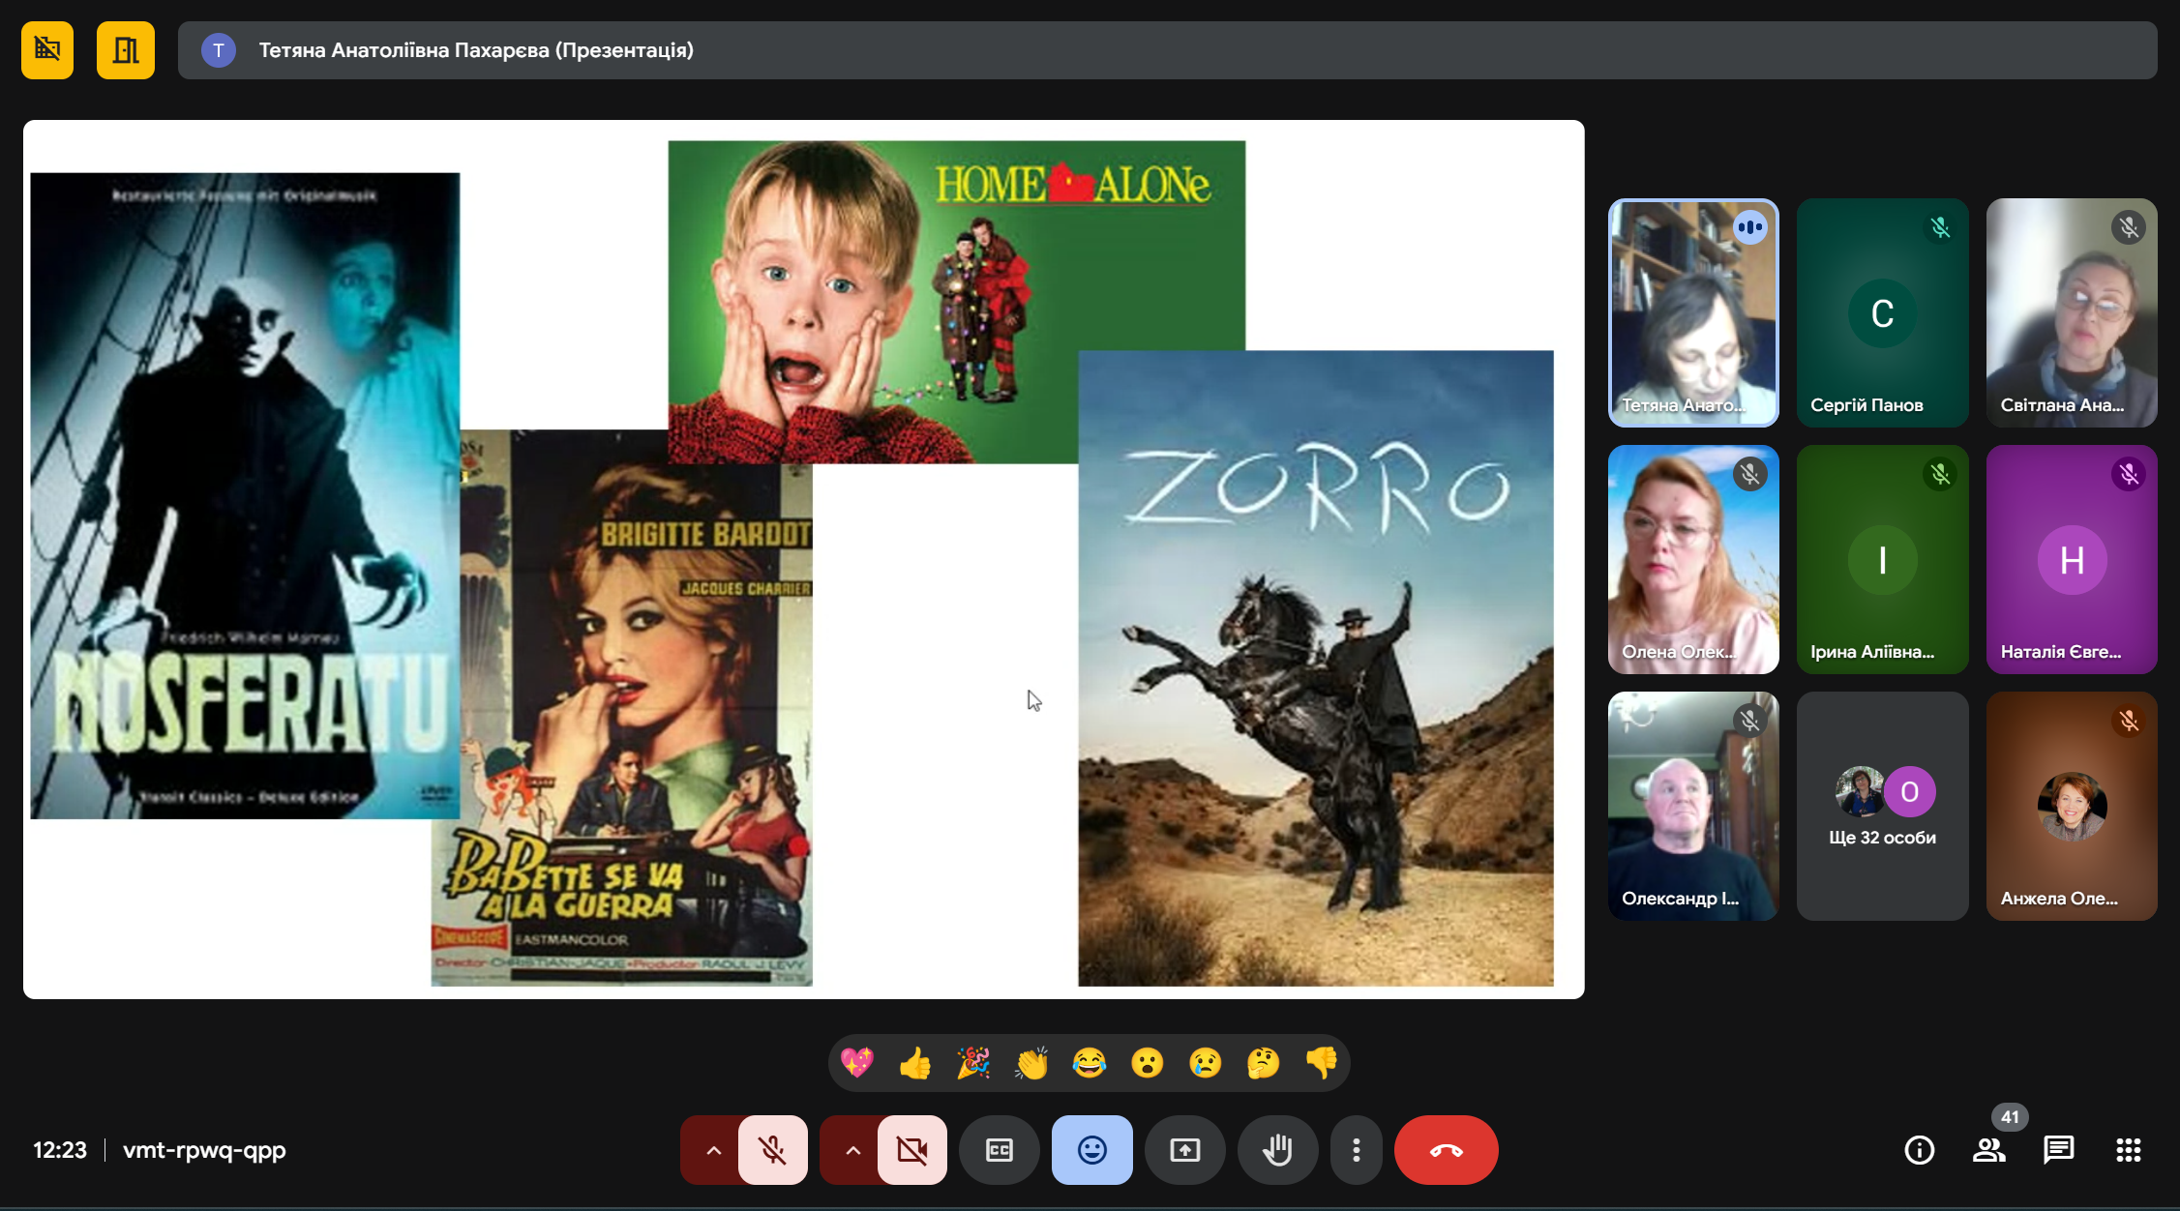Viewport: 2180px width, 1211px height.
Task: Send the thinking face reaction
Action: pos(1264,1063)
